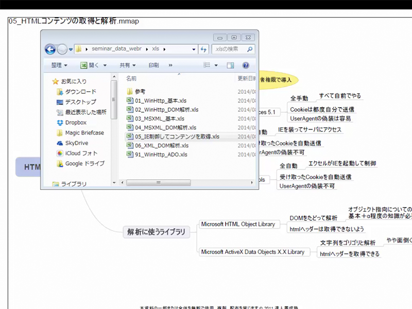Expand address bar history dropdown

(x=194, y=49)
